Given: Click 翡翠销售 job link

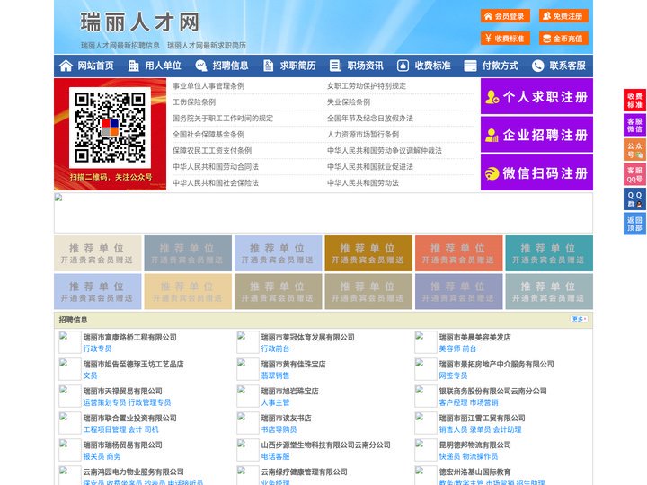Looking at the screenshot, I should point(275,375).
